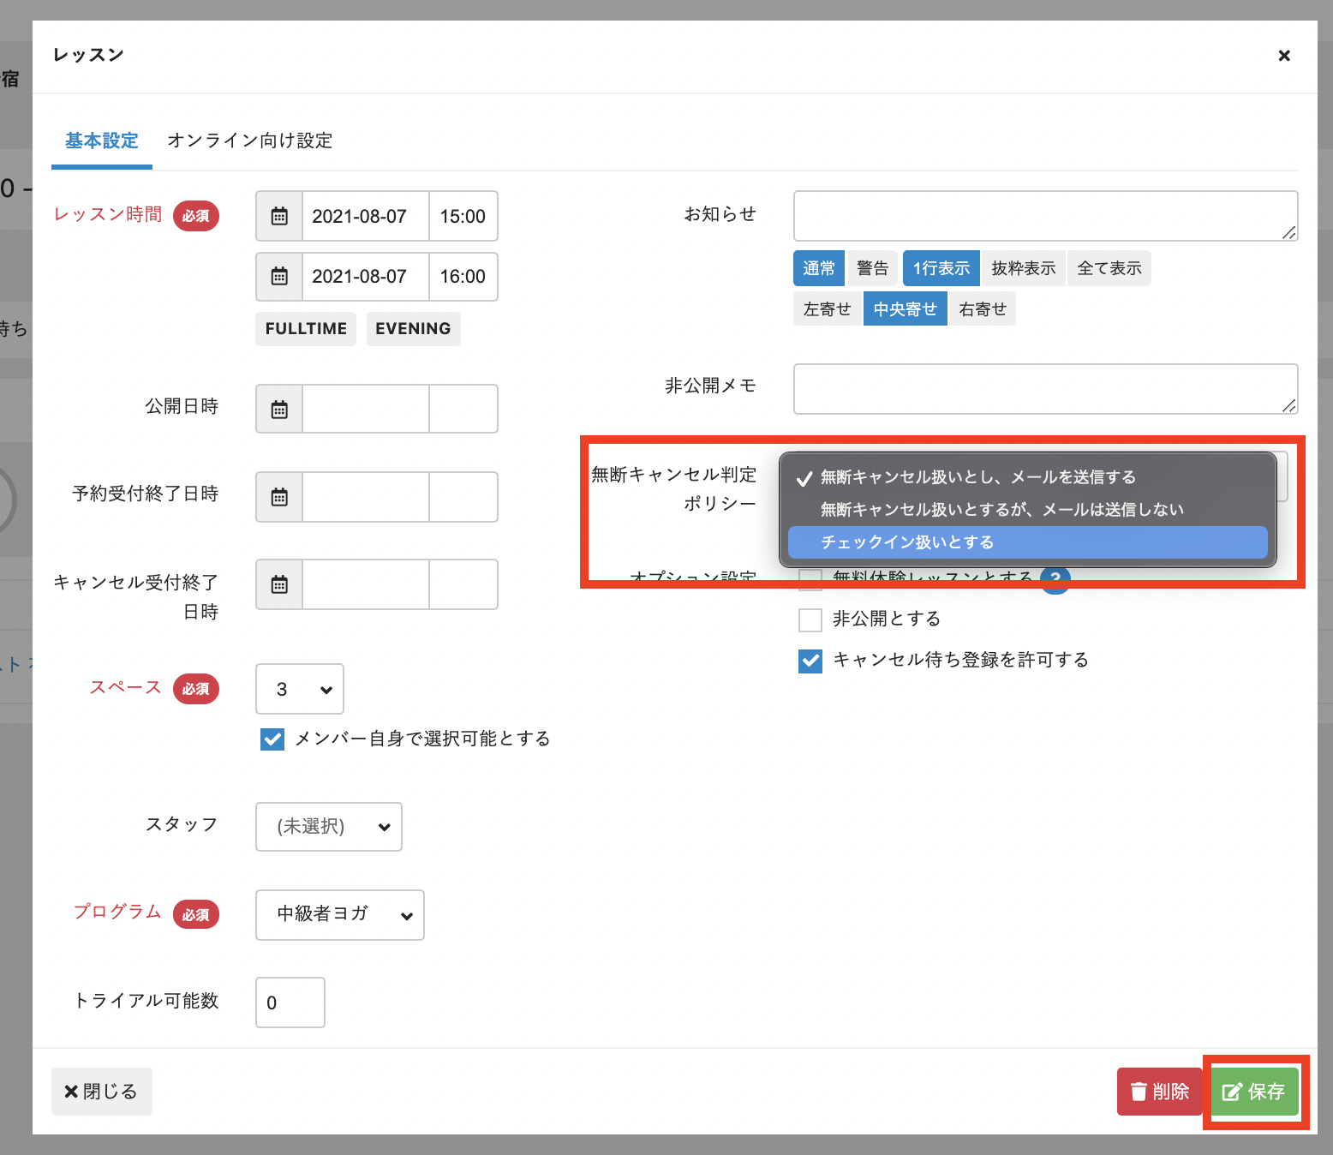Click the 公開日時 date field
This screenshot has width=1333, height=1155.
(x=366, y=410)
